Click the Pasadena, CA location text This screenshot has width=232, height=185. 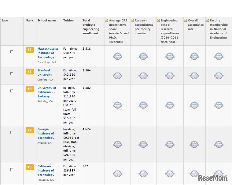point(46,180)
